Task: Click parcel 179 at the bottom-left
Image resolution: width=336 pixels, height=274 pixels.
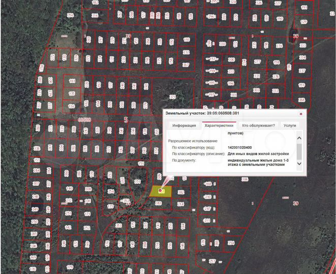Action: pyautogui.click(x=70, y=267)
